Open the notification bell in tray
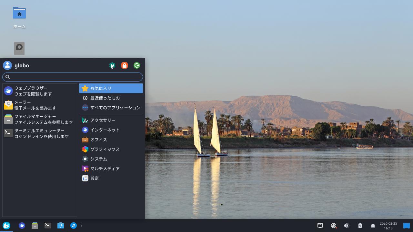Screen dimensions: 413x232 (373, 226)
